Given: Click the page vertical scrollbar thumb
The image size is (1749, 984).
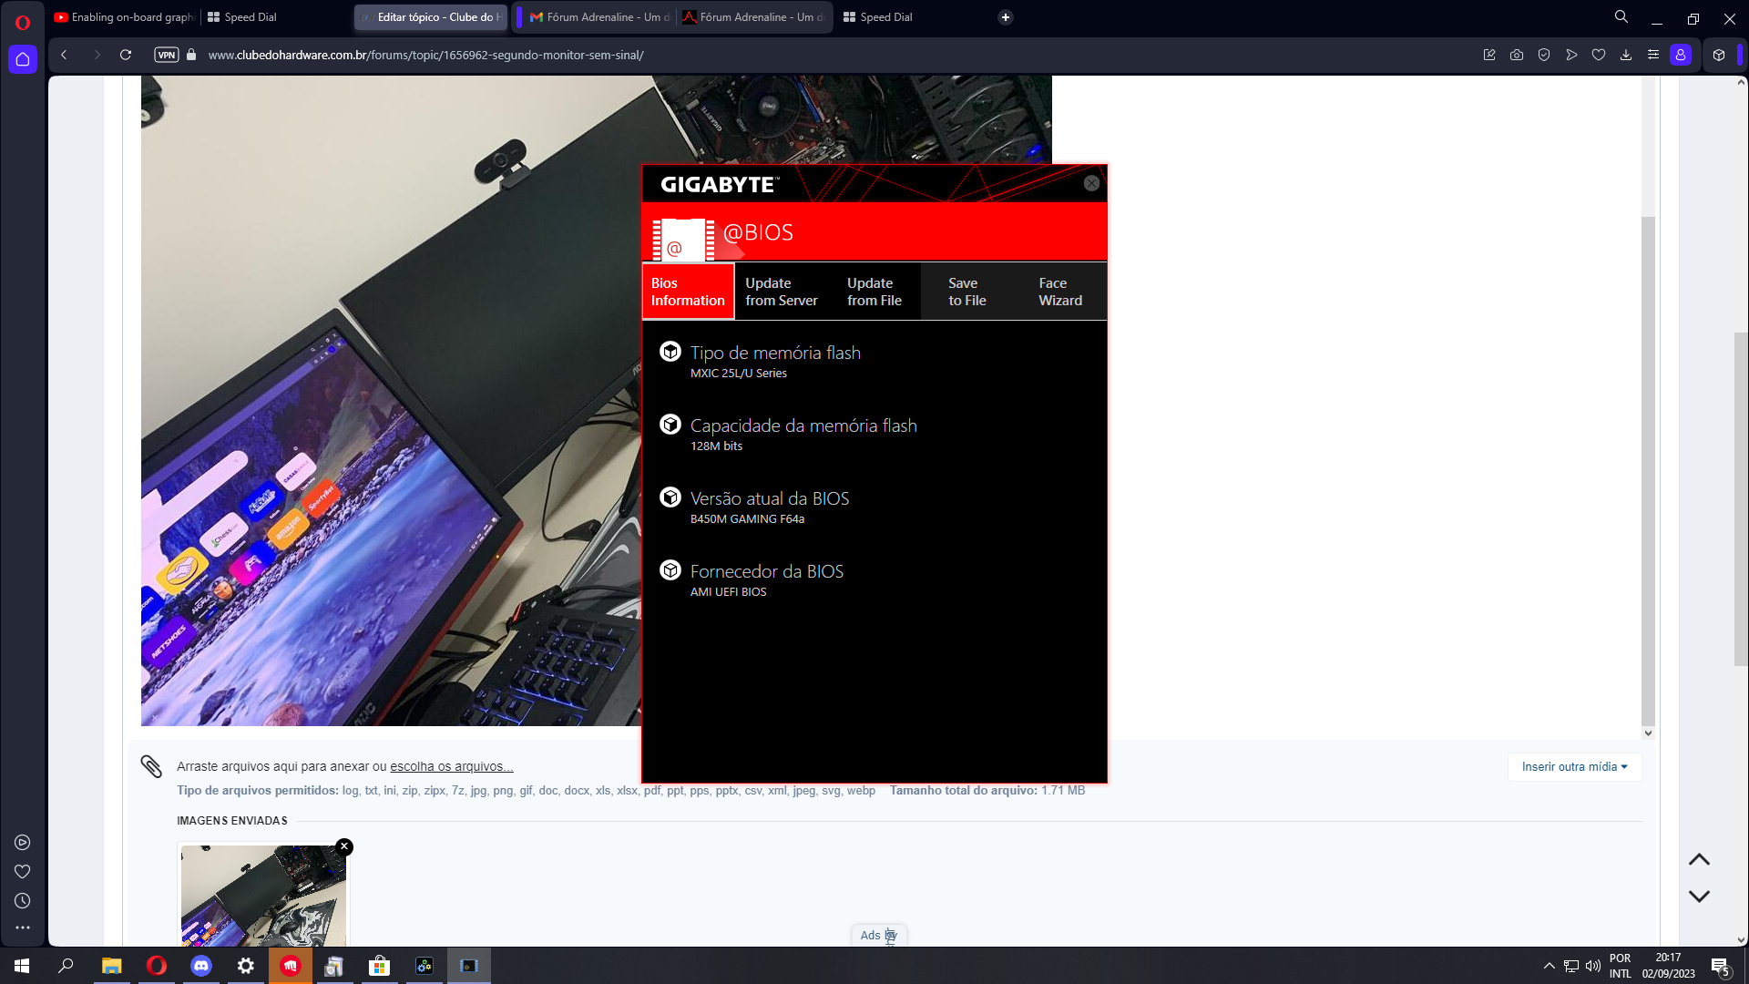Looking at the screenshot, I should 1741,499.
